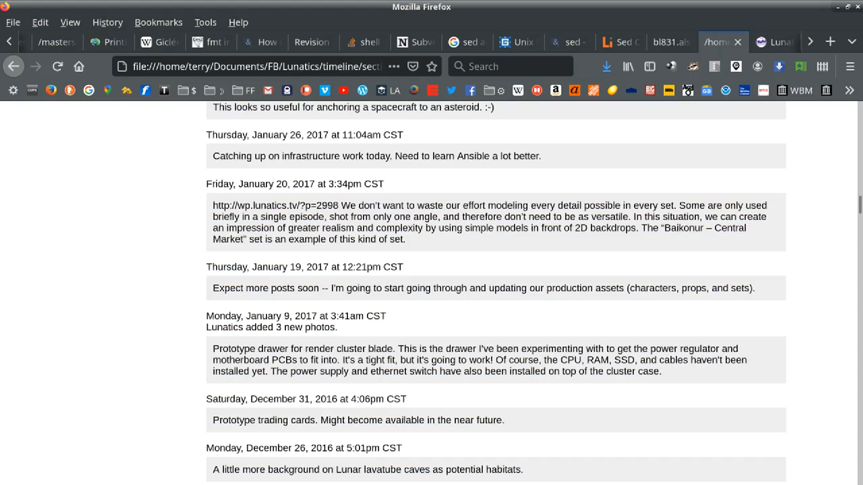Bookmark this page with star icon
Image resolution: width=863 pixels, height=485 pixels.
[x=432, y=66]
